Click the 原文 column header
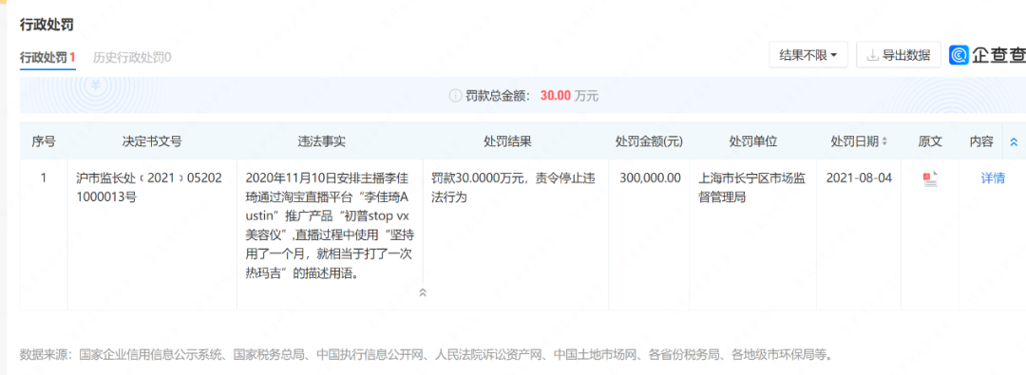Screen dimensions: 1026x375 point(930,141)
